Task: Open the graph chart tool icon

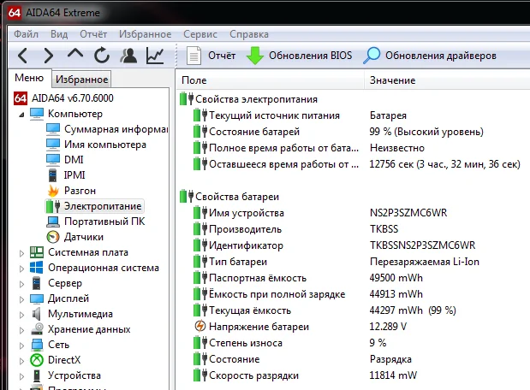Action: click(x=155, y=56)
